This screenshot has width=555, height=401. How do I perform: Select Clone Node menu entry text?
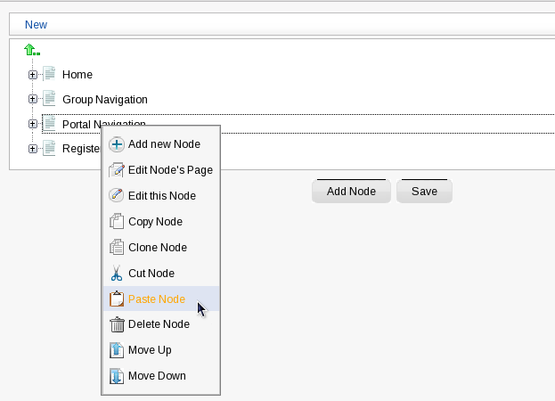(x=157, y=247)
